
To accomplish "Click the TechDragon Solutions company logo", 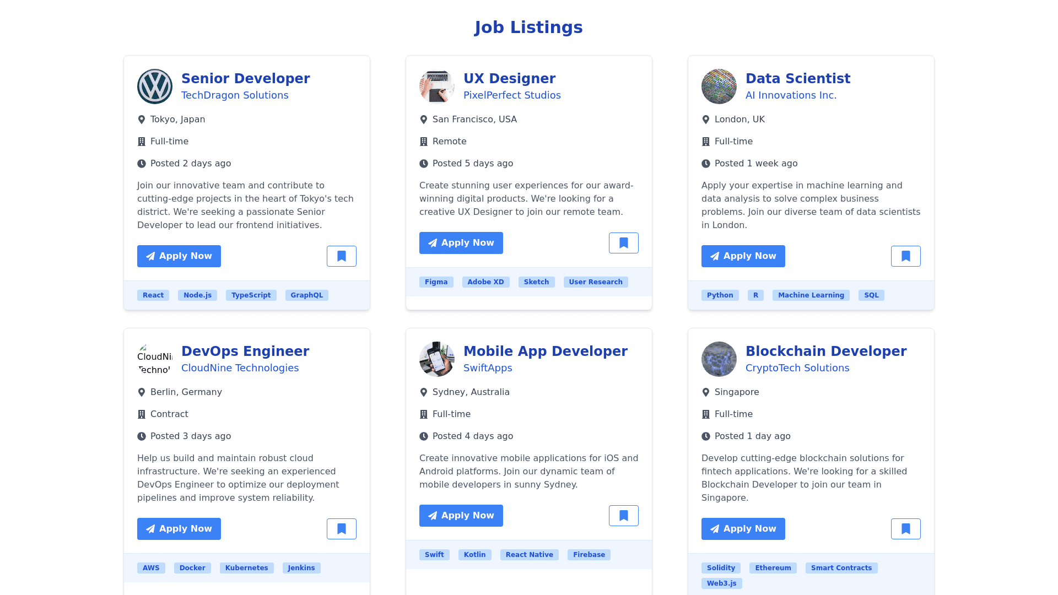I will tap(155, 86).
